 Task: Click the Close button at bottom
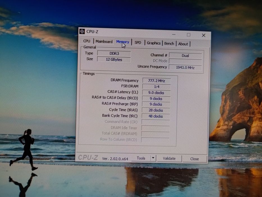pyautogui.click(x=195, y=159)
